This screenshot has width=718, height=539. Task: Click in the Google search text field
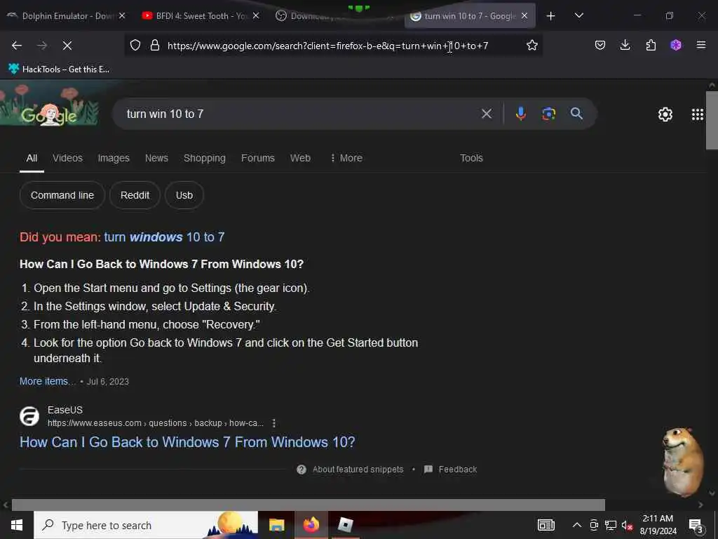click(297, 114)
